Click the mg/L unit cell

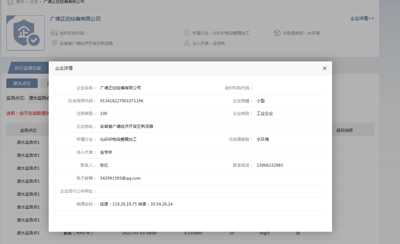265,233
